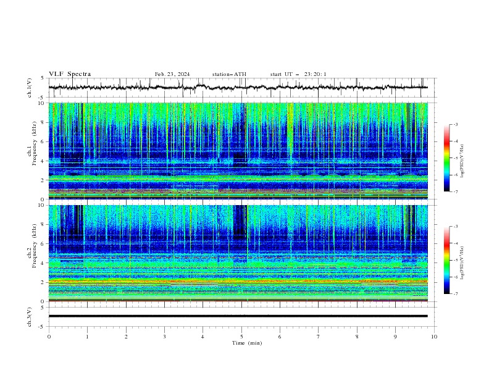The width and height of the screenshot is (489, 378).
Task: Click time tick label '8' on x-axis
Action: click(x=357, y=337)
